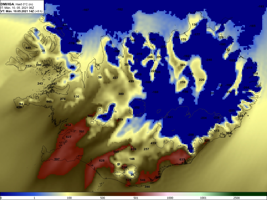
Task: Click the map value '274'
Action: pos(63,99)
